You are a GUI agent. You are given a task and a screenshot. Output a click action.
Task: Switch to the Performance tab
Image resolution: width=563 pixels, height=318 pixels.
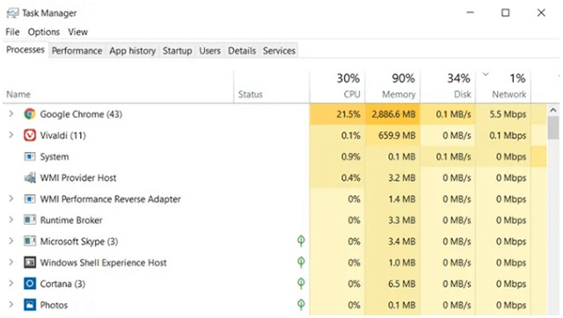click(x=77, y=51)
